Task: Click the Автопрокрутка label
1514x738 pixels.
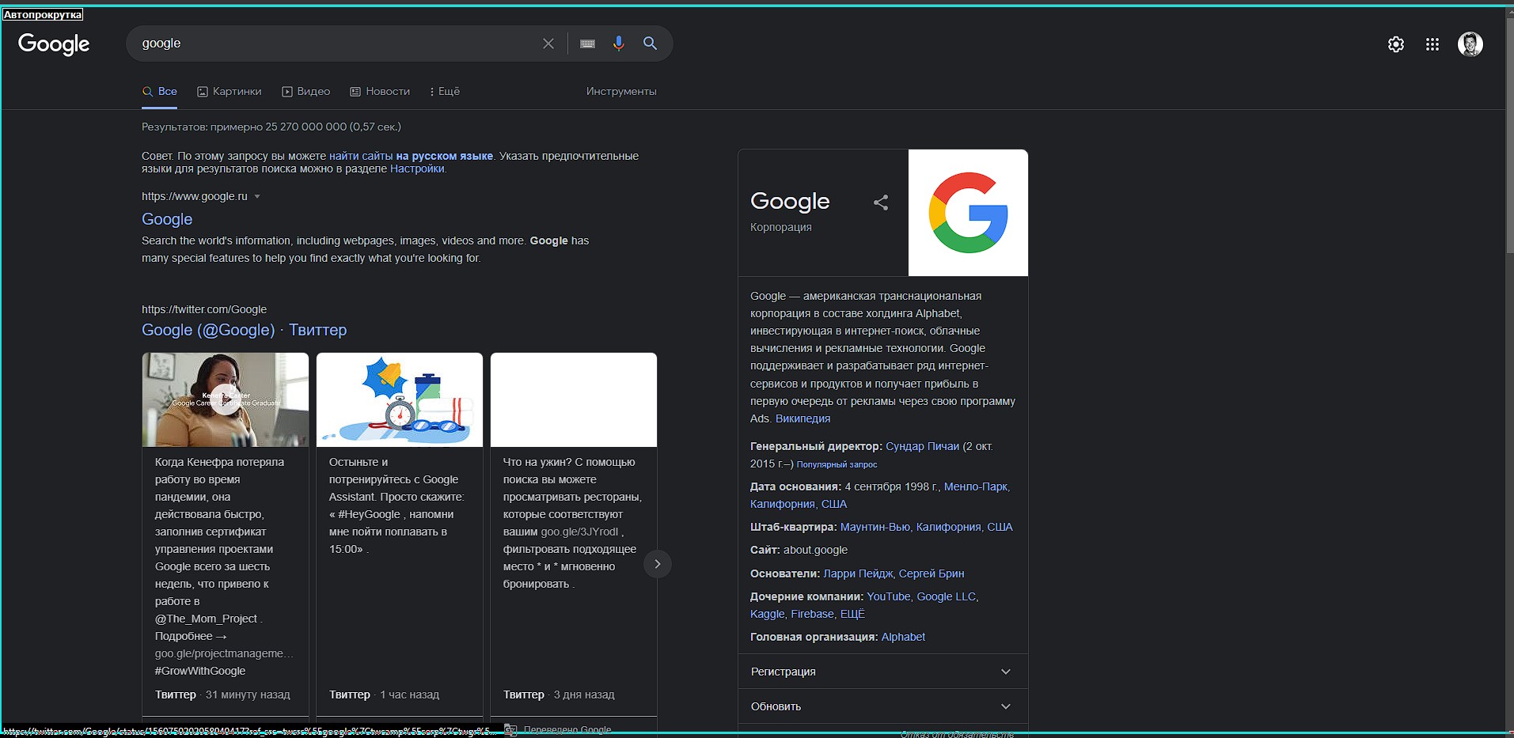Action: tap(43, 14)
